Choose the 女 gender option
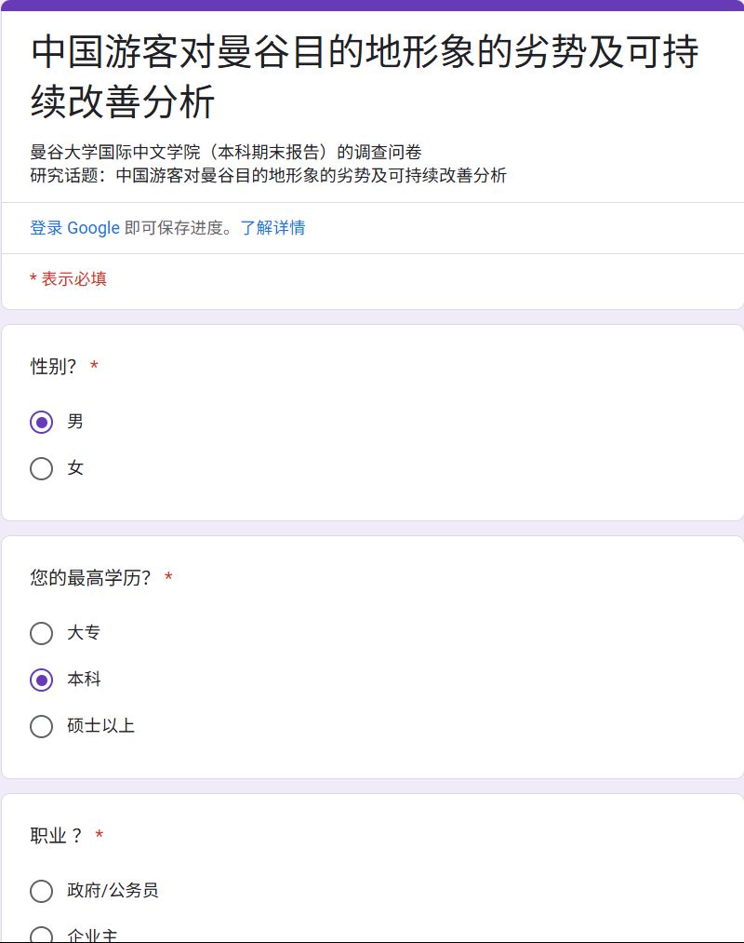744x943 pixels. [41, 468]
